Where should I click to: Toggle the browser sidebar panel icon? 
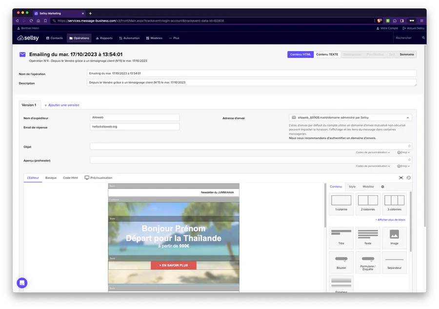(x=402, y=21)
